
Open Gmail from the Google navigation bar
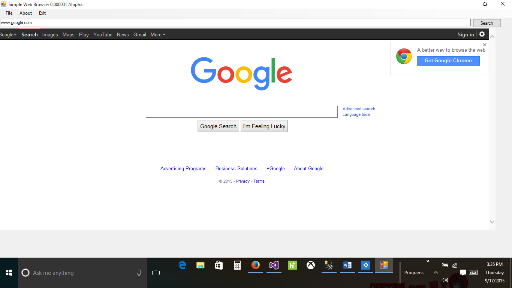[139, 34]
